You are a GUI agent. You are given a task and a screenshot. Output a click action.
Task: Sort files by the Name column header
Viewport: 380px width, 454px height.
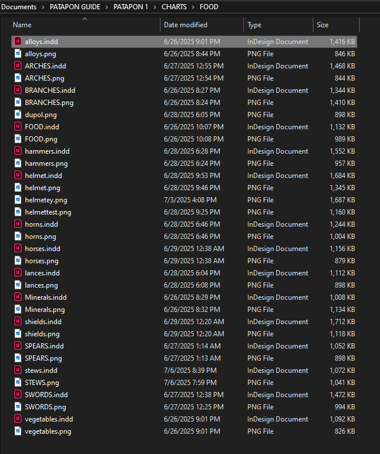click(x=22, y=25)
